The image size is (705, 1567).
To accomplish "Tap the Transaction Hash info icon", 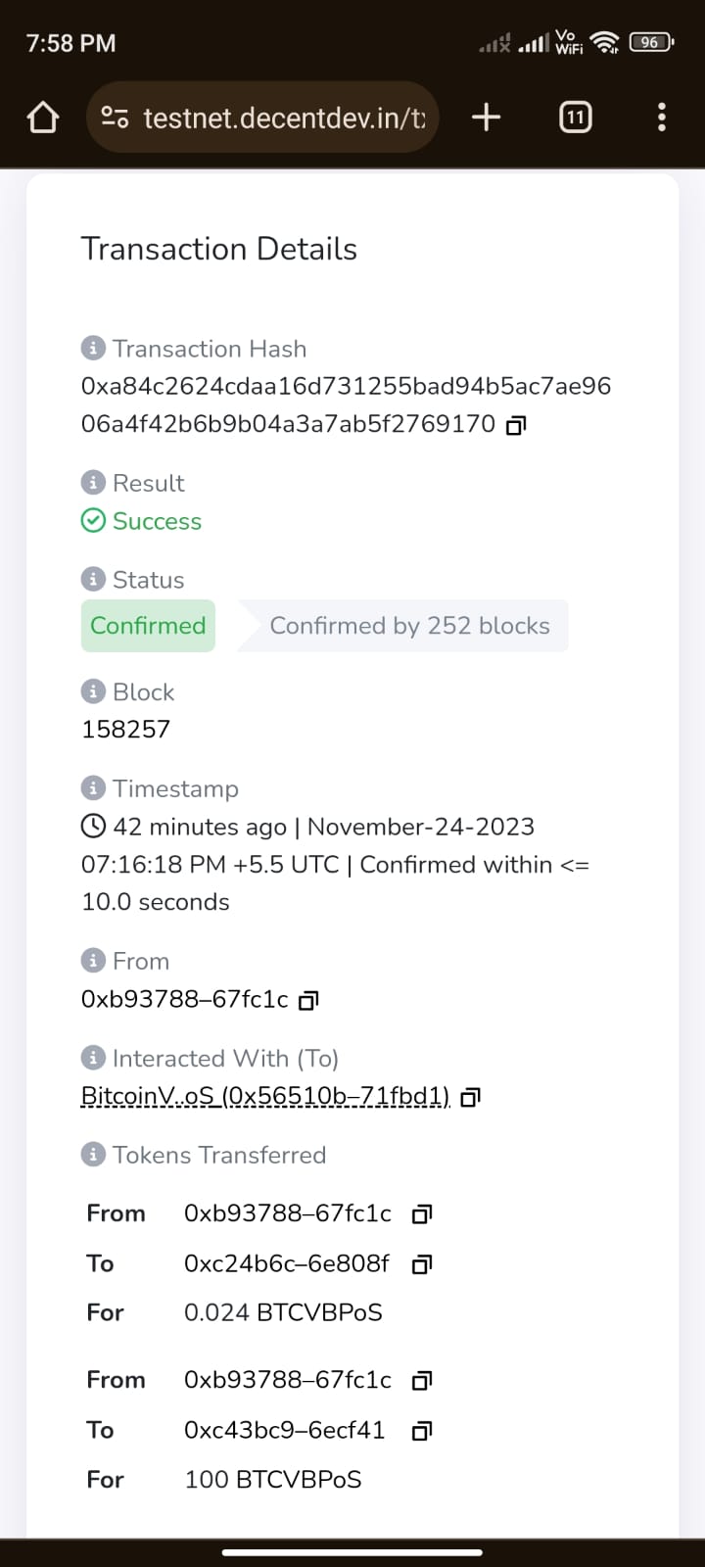I will point(93,349).
